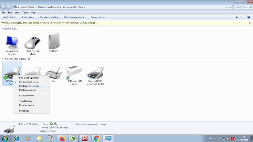Click the address bar refresh button
This screenshot has width=253, height=142.
point(230,7)
